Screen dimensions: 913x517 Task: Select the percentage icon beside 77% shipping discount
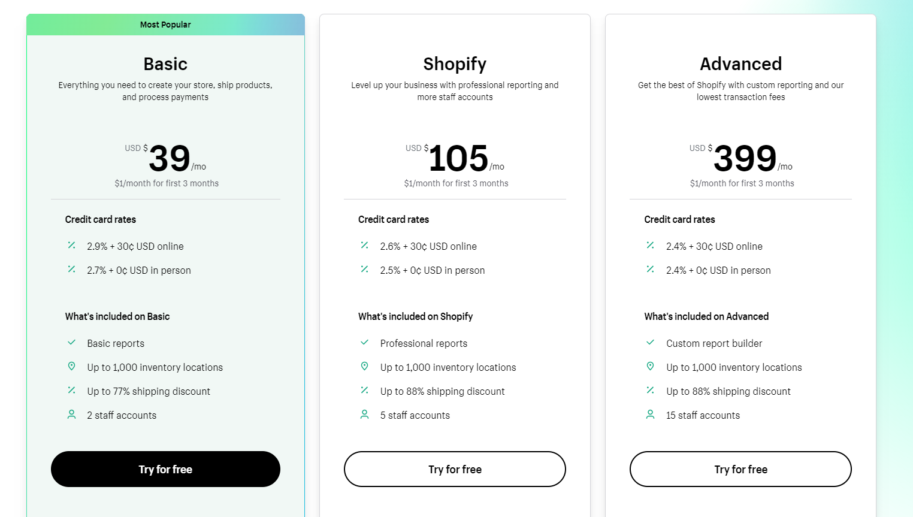click(x=72, y=390)
